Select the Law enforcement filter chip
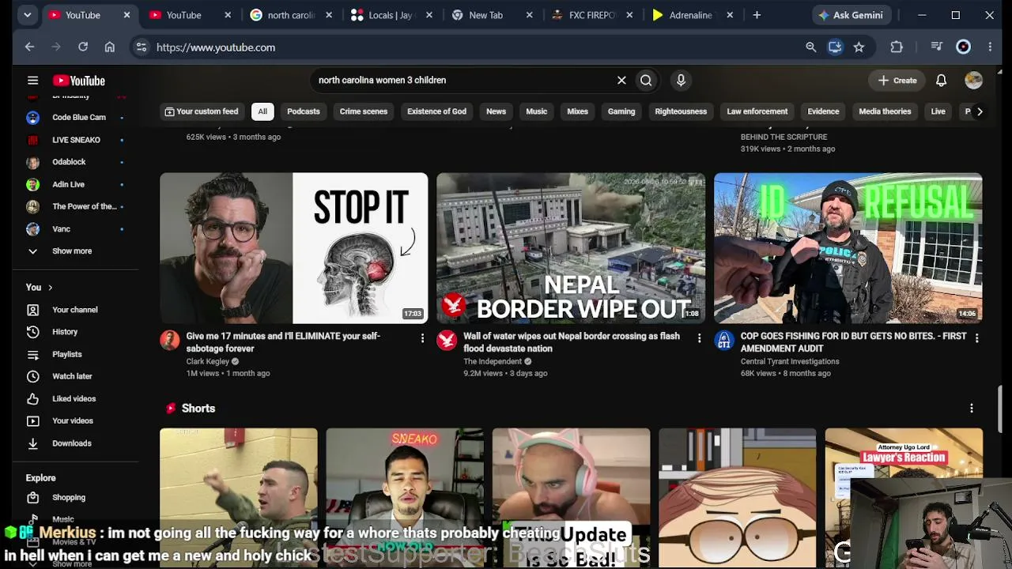The width and height of the screenshot is (1012, 569). [757, 111]
